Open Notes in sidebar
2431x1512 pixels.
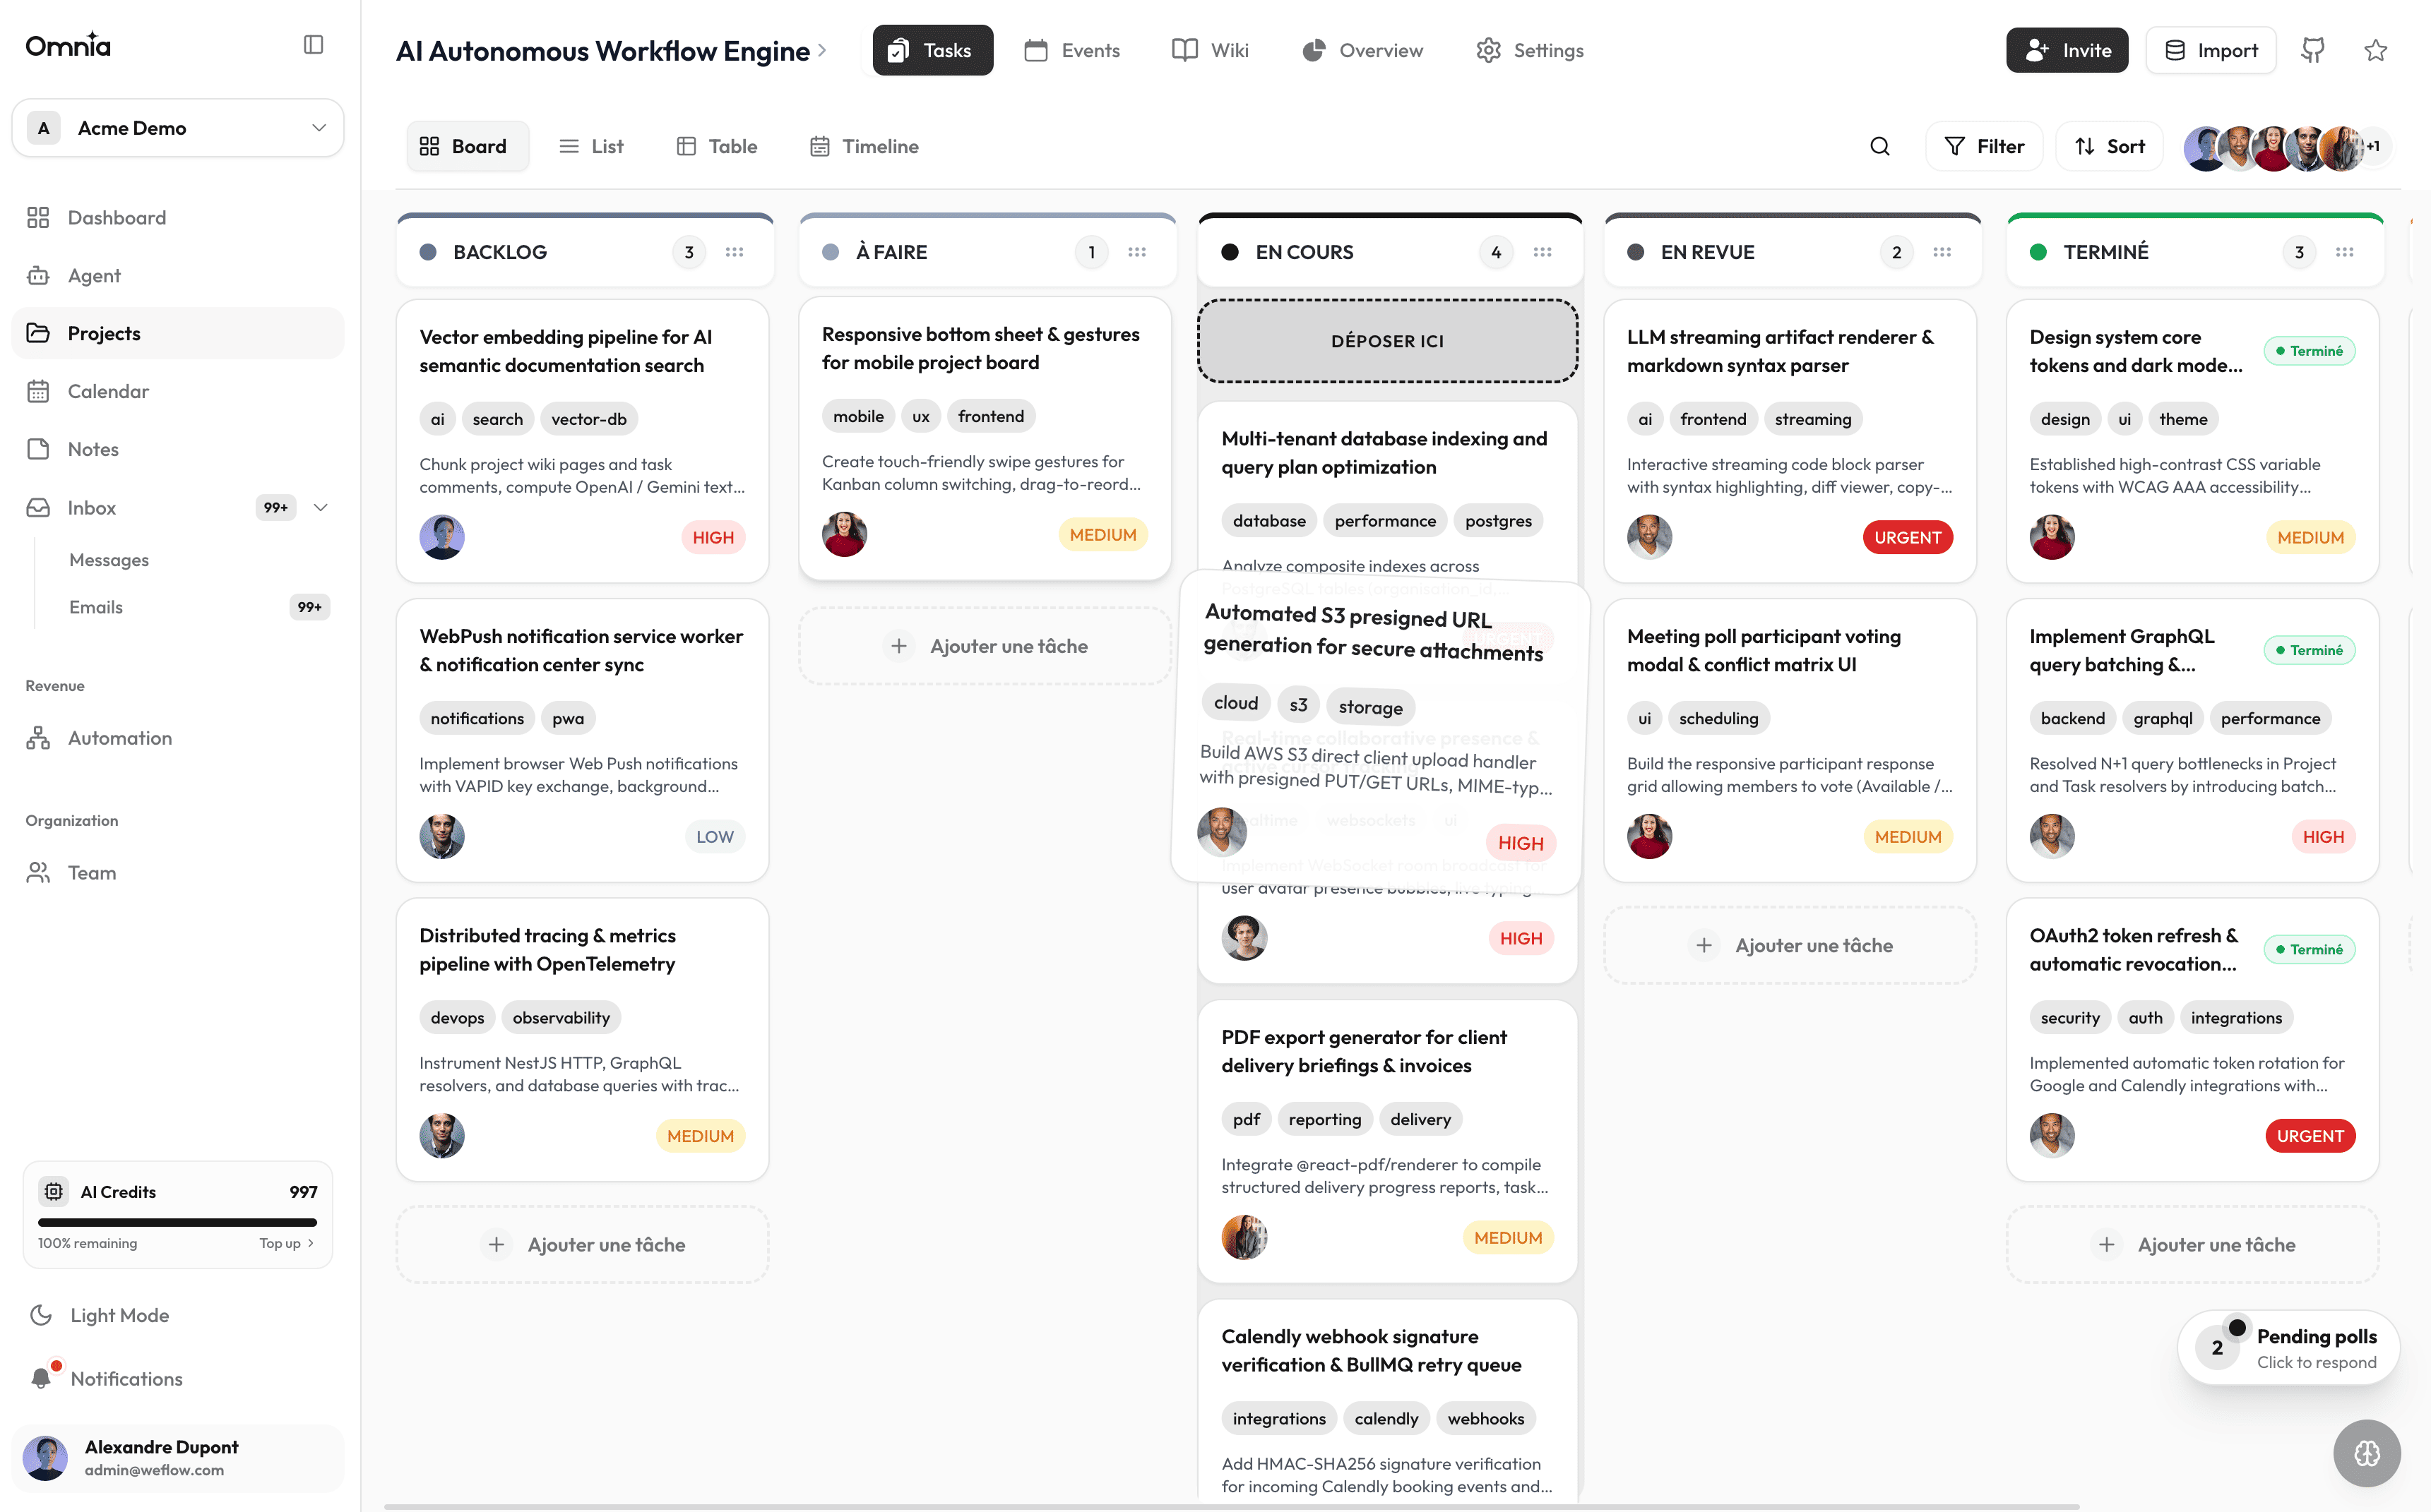[x=178, y=450]
